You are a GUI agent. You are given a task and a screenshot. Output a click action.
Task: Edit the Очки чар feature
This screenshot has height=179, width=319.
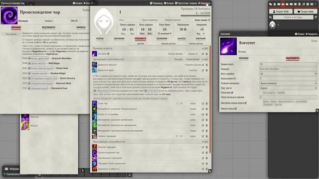203,103
